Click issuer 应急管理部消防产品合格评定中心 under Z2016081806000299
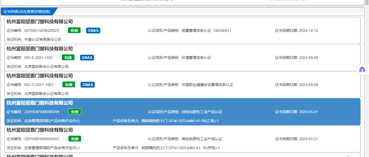The height and width of the screenshot is (157, 369). click(52, 121)
